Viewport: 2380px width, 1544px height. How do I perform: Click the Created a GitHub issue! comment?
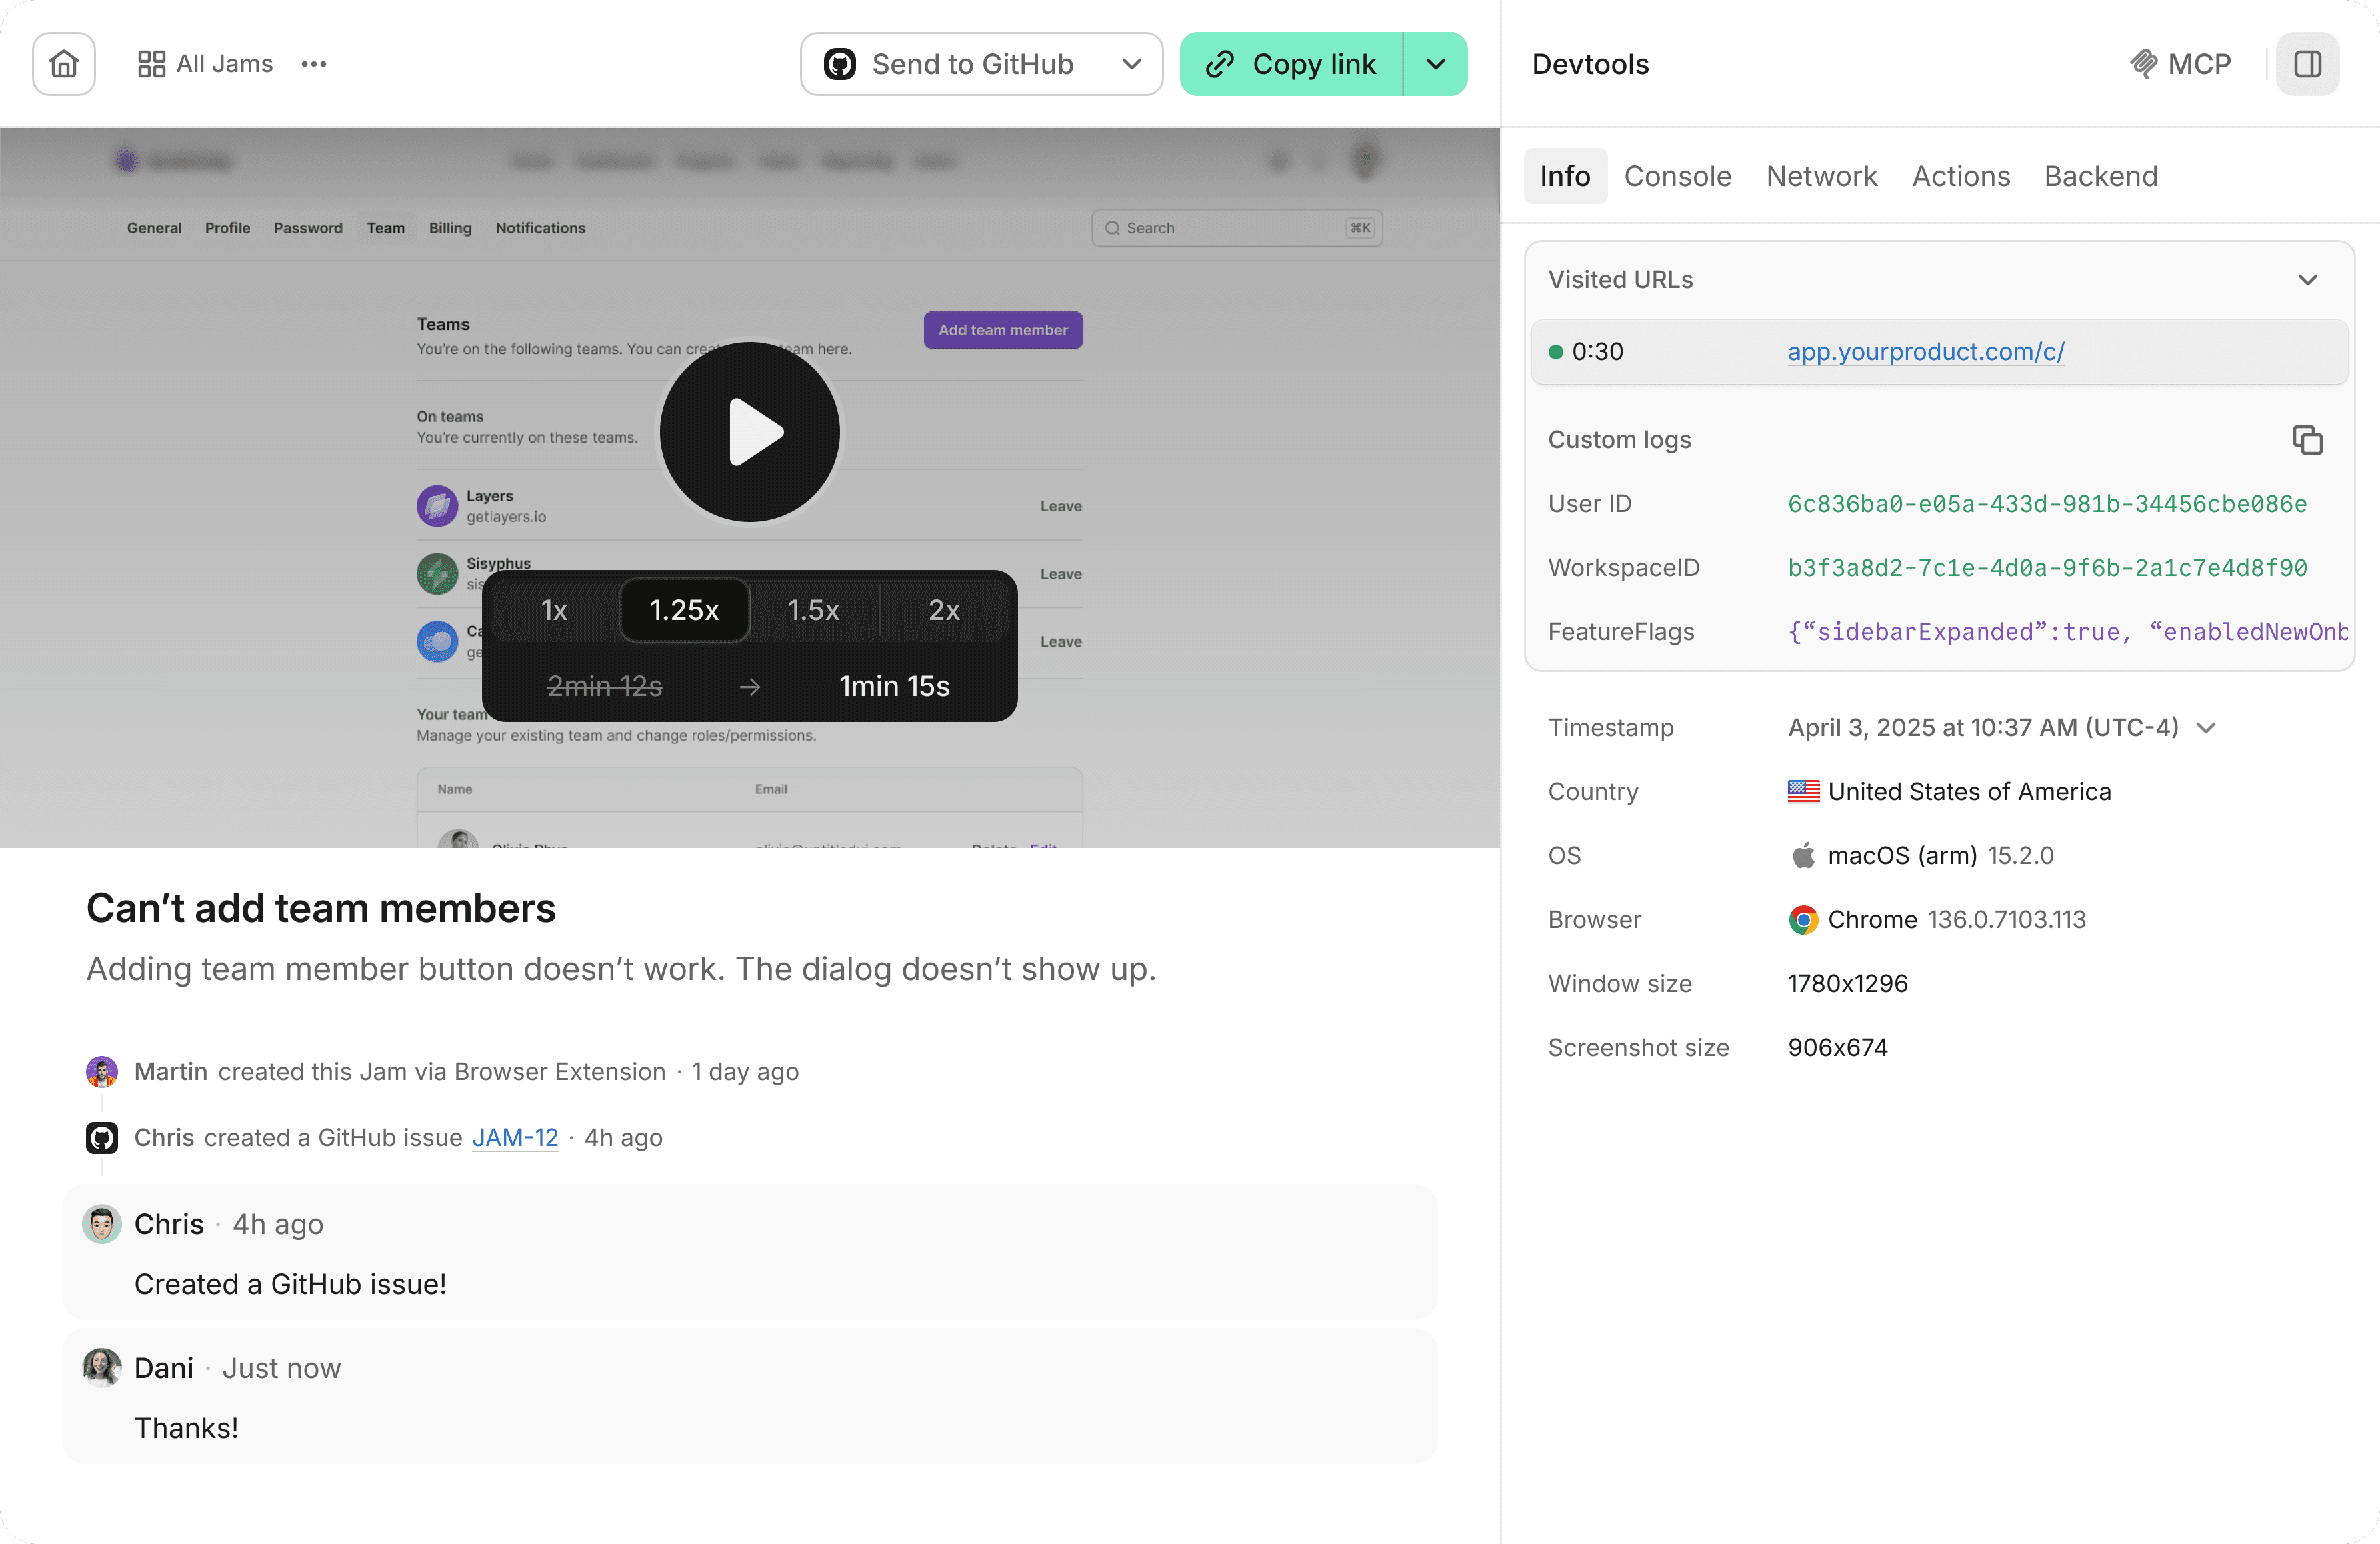click(291, 1284)
